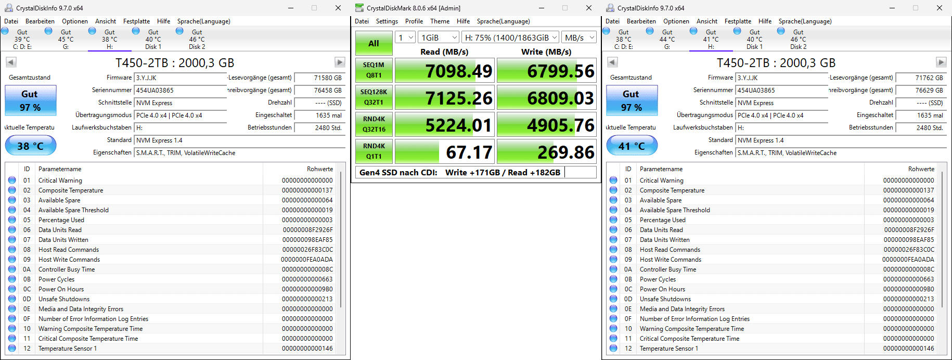Image resolution: width=952 pixels, height=360 pixels.
Task: Click Controller Busy Time row, right window
Action: pyautogui.click(x=772, y=269)
